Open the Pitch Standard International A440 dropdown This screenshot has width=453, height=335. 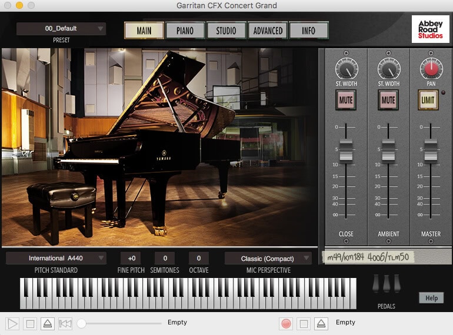[x=56, y=258]
